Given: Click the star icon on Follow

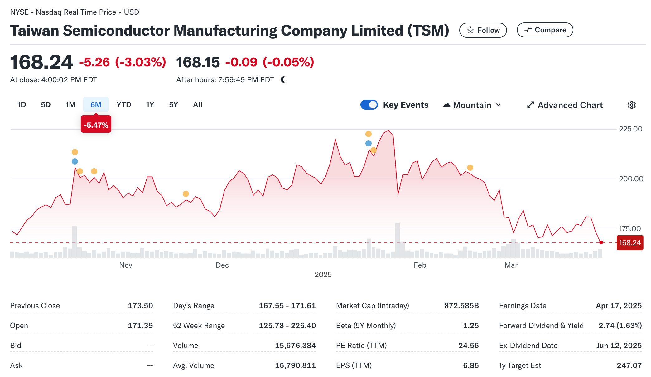Looking at the screenshot, I should [x=470, y=30].
